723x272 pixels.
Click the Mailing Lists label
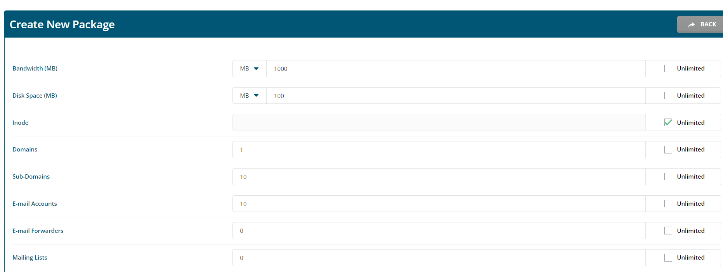(x=30, y=258)
